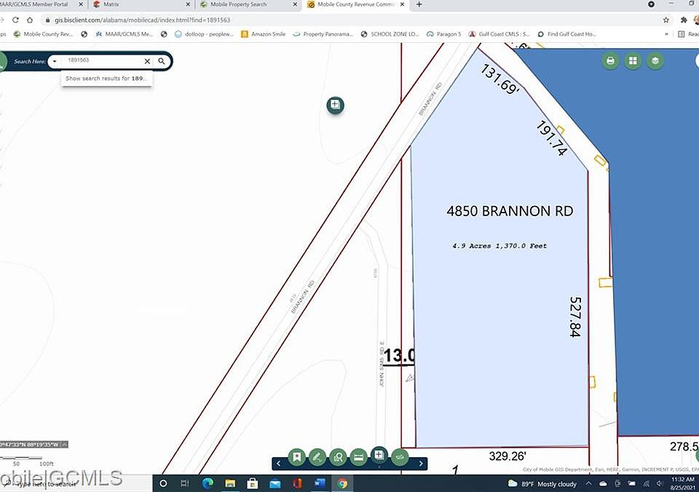Click the 191.74 dimension label
This screenshot has height=492, width=699.
click(552, 138)
